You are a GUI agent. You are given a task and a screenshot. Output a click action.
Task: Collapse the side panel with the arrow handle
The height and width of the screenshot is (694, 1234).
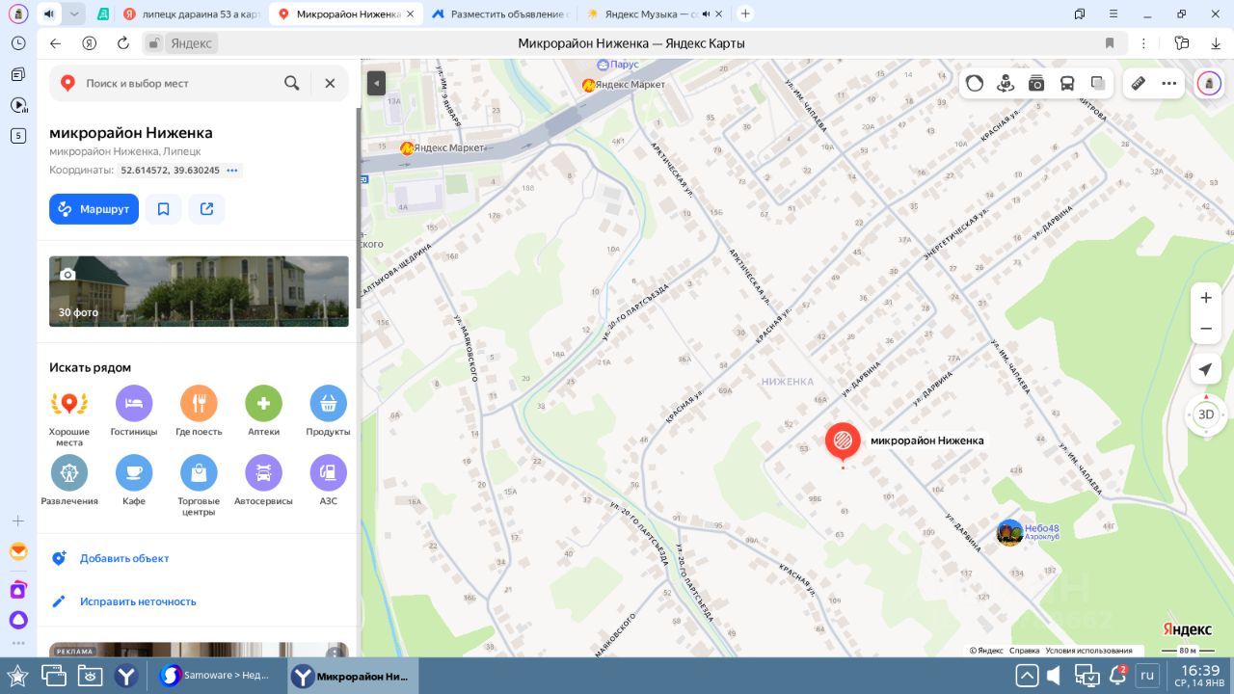tap(376, 83)
